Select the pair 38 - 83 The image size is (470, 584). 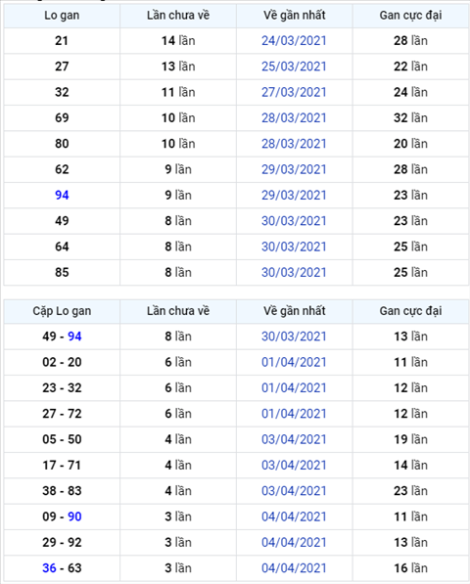pos(62,490)
